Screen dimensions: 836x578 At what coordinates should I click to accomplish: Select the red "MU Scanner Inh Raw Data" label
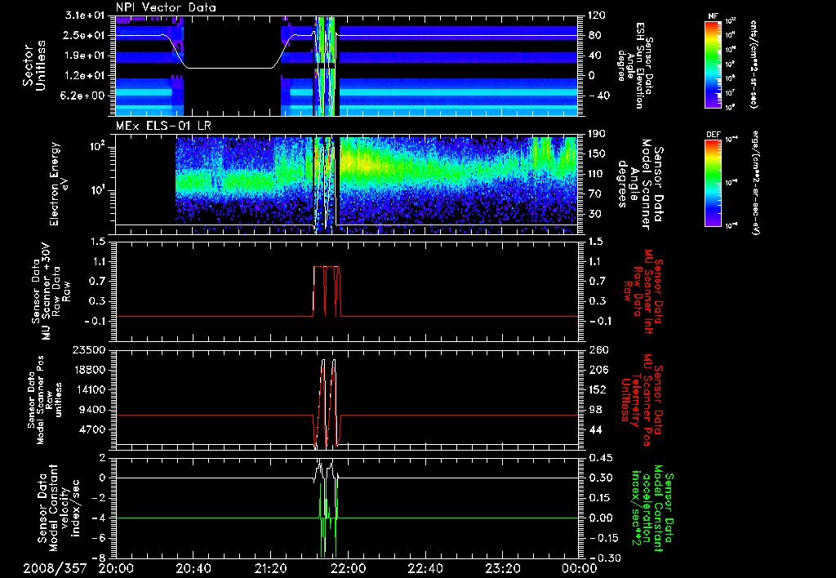point(643,291)
